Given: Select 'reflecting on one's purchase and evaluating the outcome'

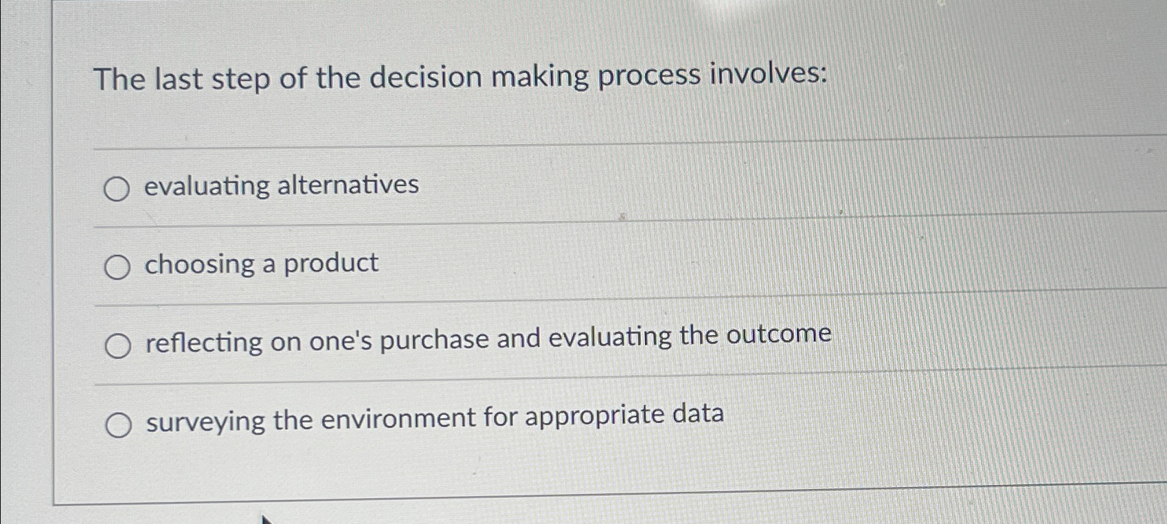Looking at the screenshot, I should (x=117, y=344).
